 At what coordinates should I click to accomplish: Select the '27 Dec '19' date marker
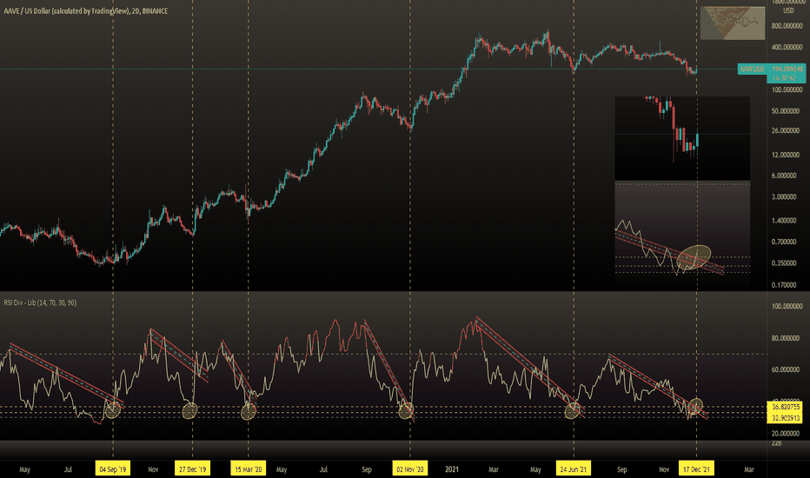[x=192, y=469]
